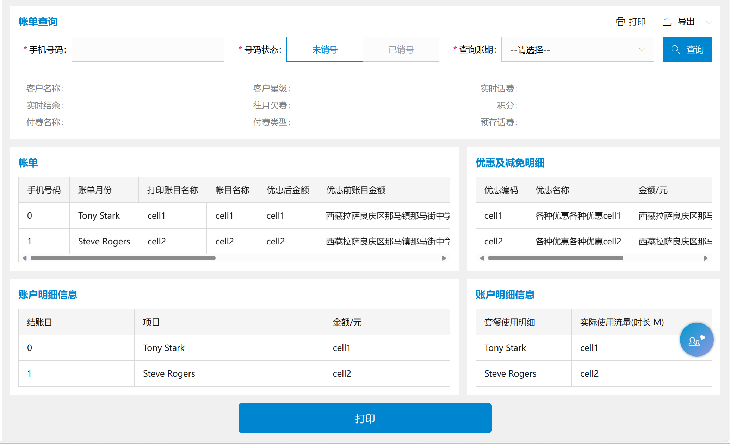The height and width of the screenshot is (444, 730).
Task: Click the large blue 打印 button
Action: 365,418
